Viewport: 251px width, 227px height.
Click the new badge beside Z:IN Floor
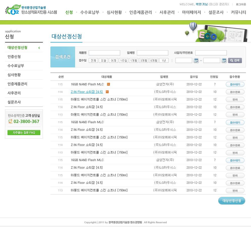point(107,92)
